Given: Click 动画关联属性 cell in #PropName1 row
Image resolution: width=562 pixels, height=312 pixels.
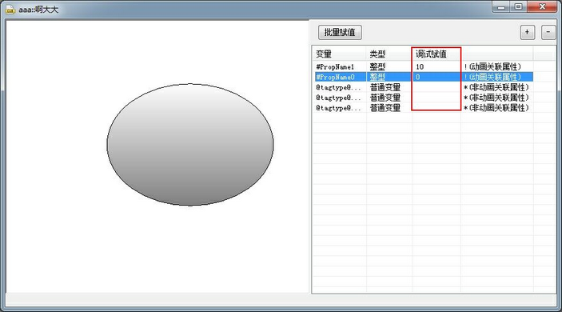Looking at the screenshot, I should pyautogui.click(x=496, y=66).
